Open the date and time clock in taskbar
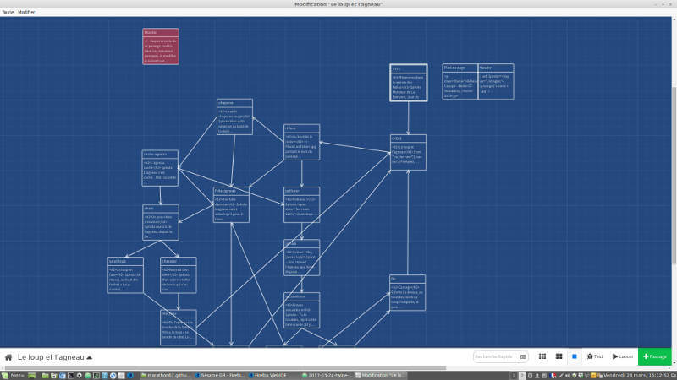Screen dimensions: 677x380 click(636, 376)
